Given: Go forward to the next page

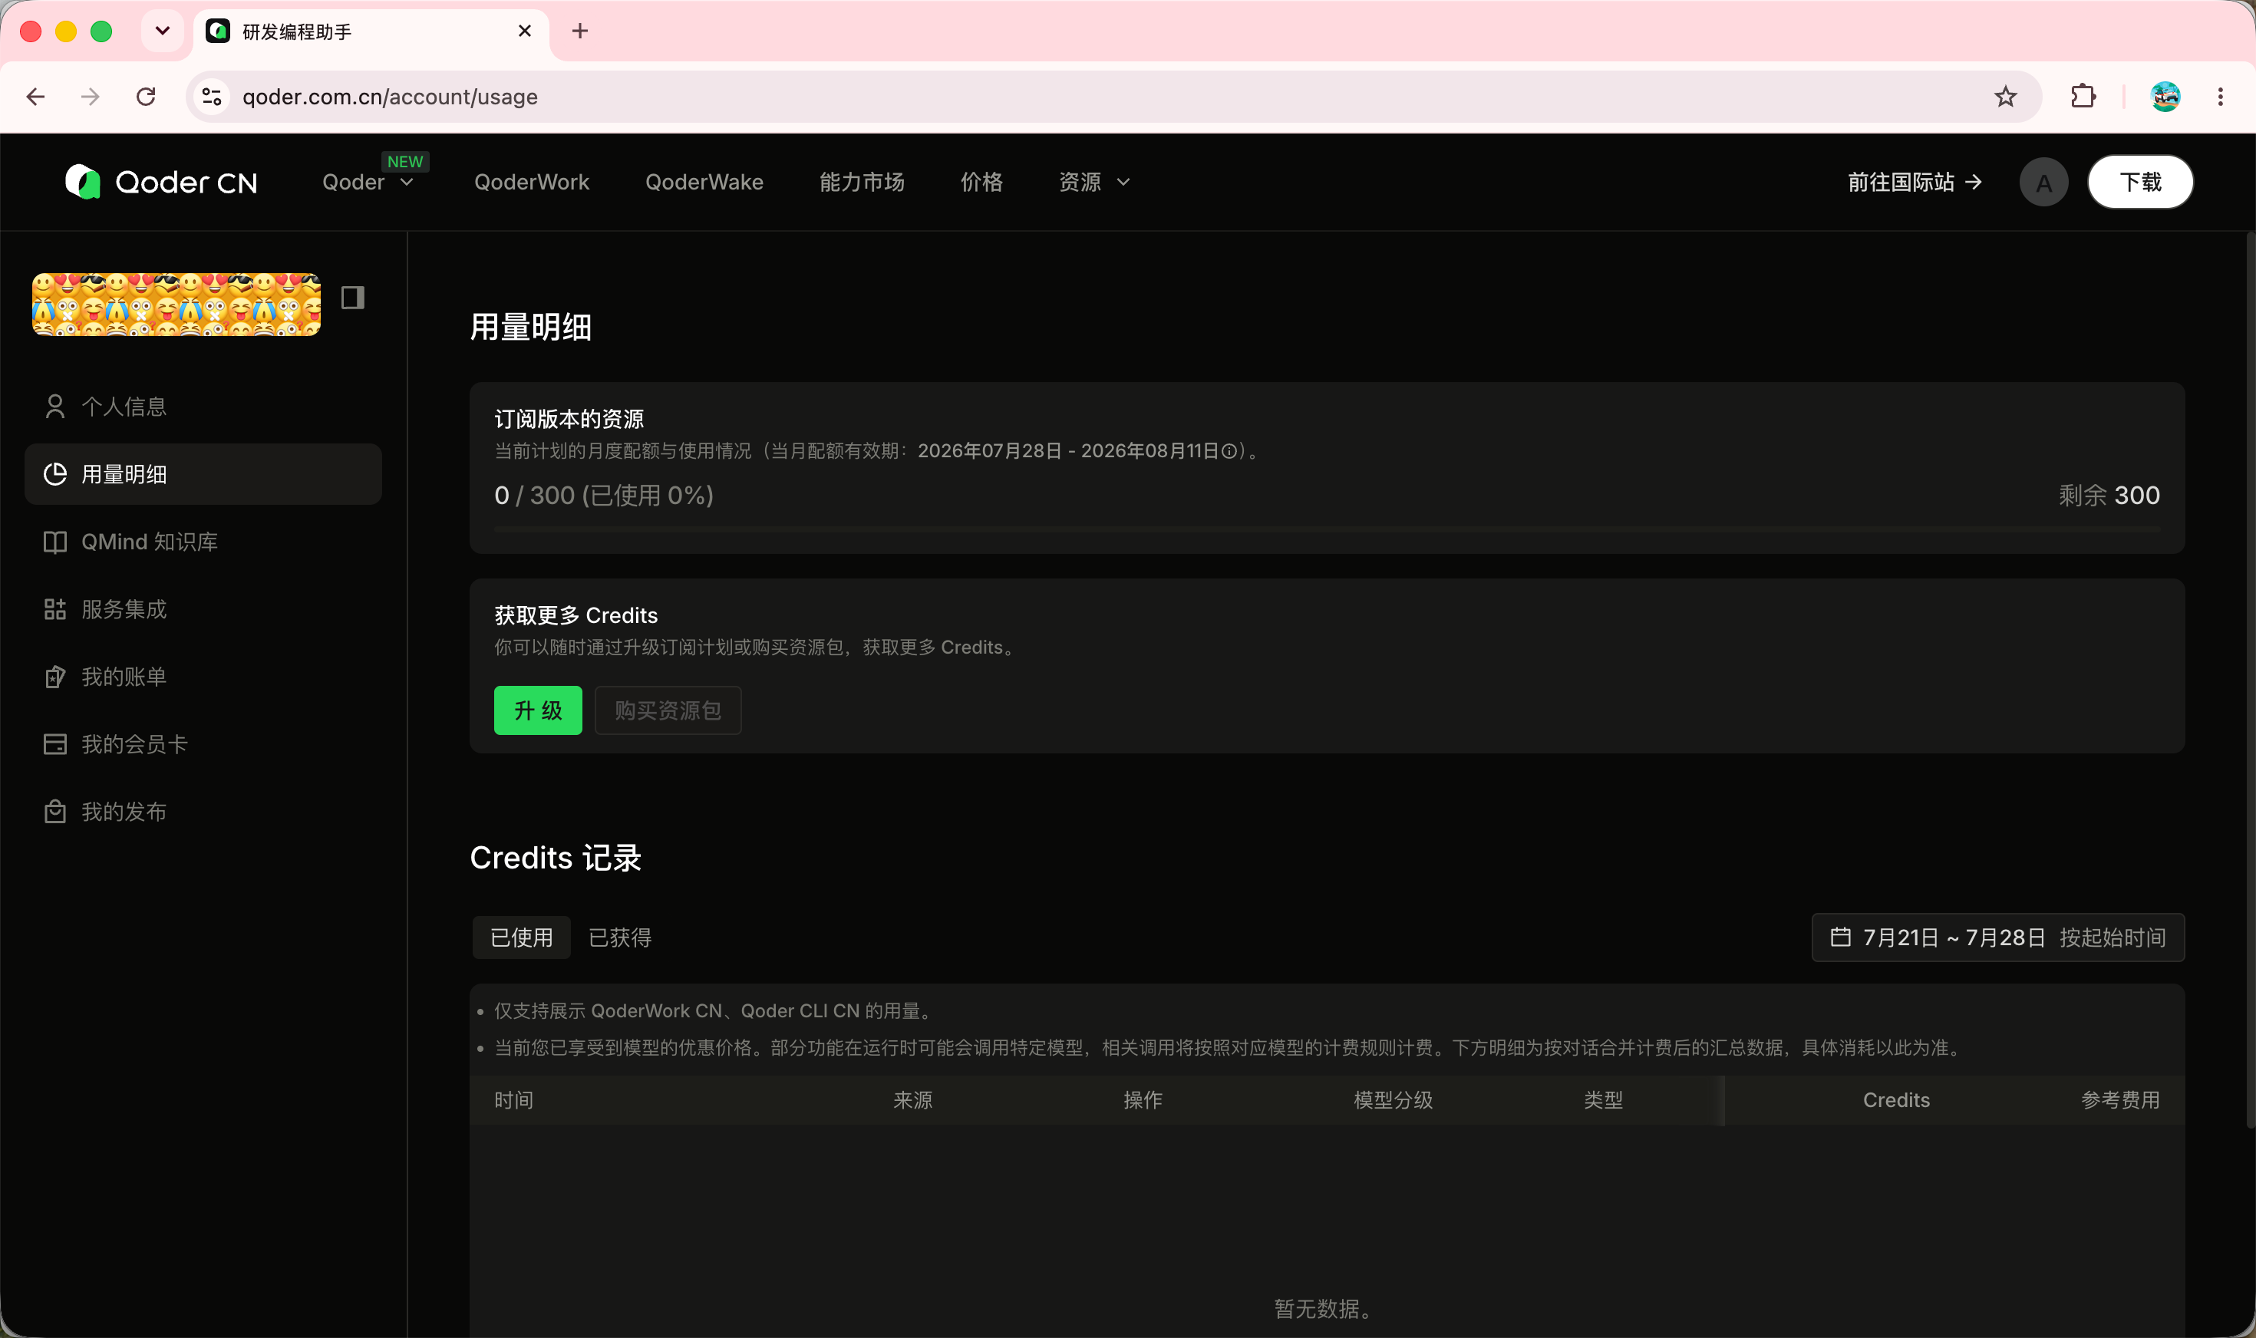Looking at the screenshot, I should pyautogui.click(x=91, y=97).
